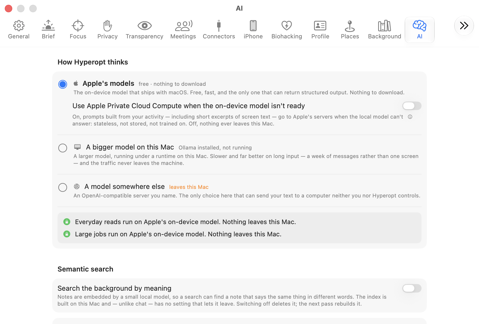Viewport: 479px width, 324px height.
Task: Click the 'leaves this Mac' orange label
Action: click(189, 187)
